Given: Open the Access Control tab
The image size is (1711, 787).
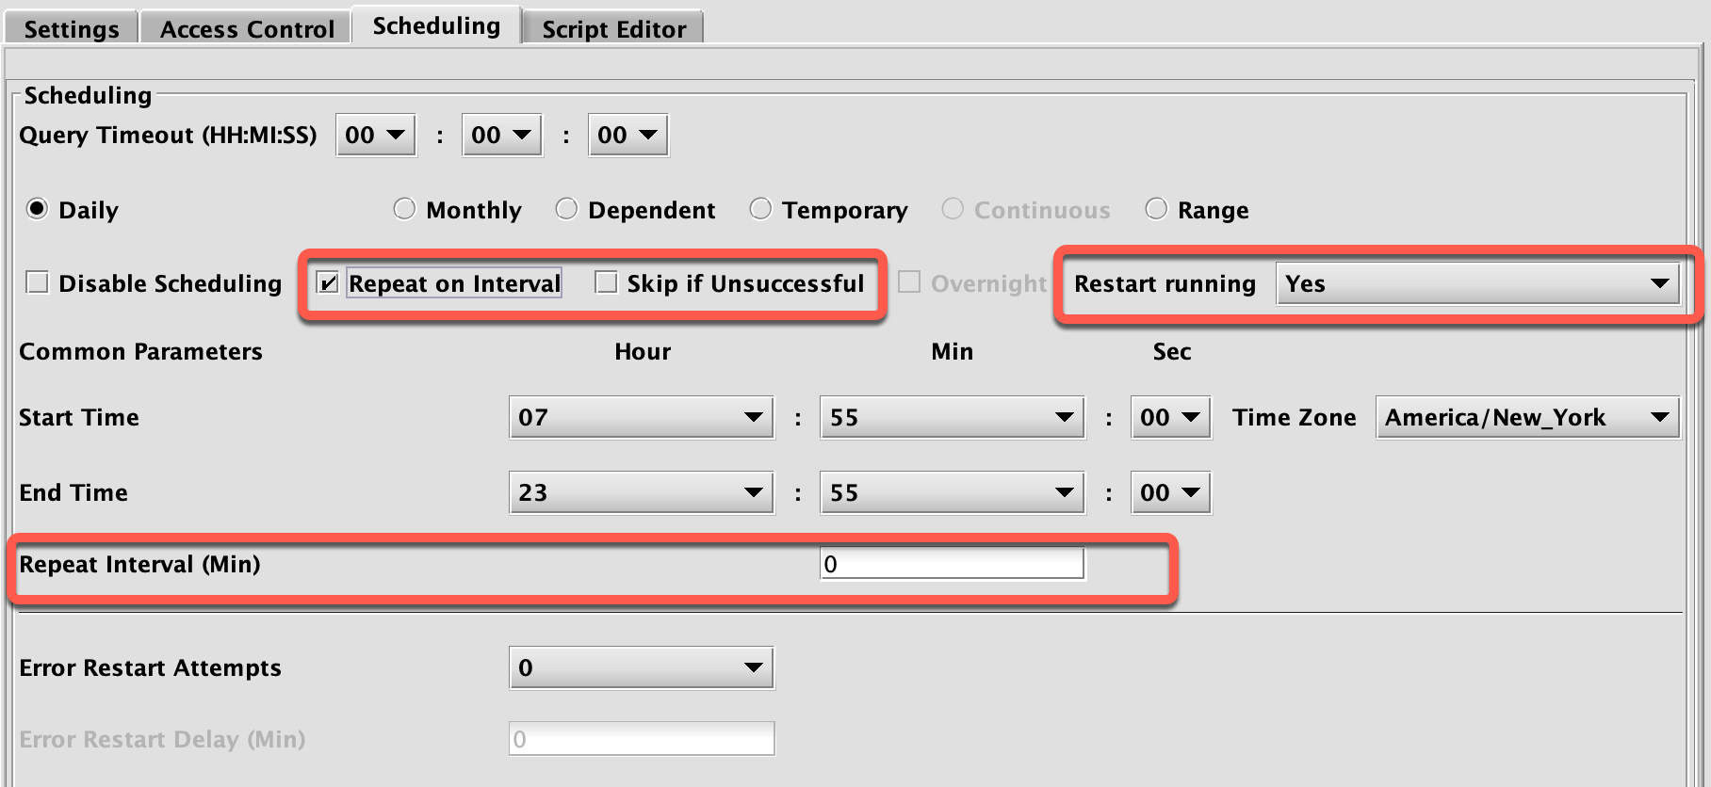Looking at the screenshot, I should (x=247, y=28).
